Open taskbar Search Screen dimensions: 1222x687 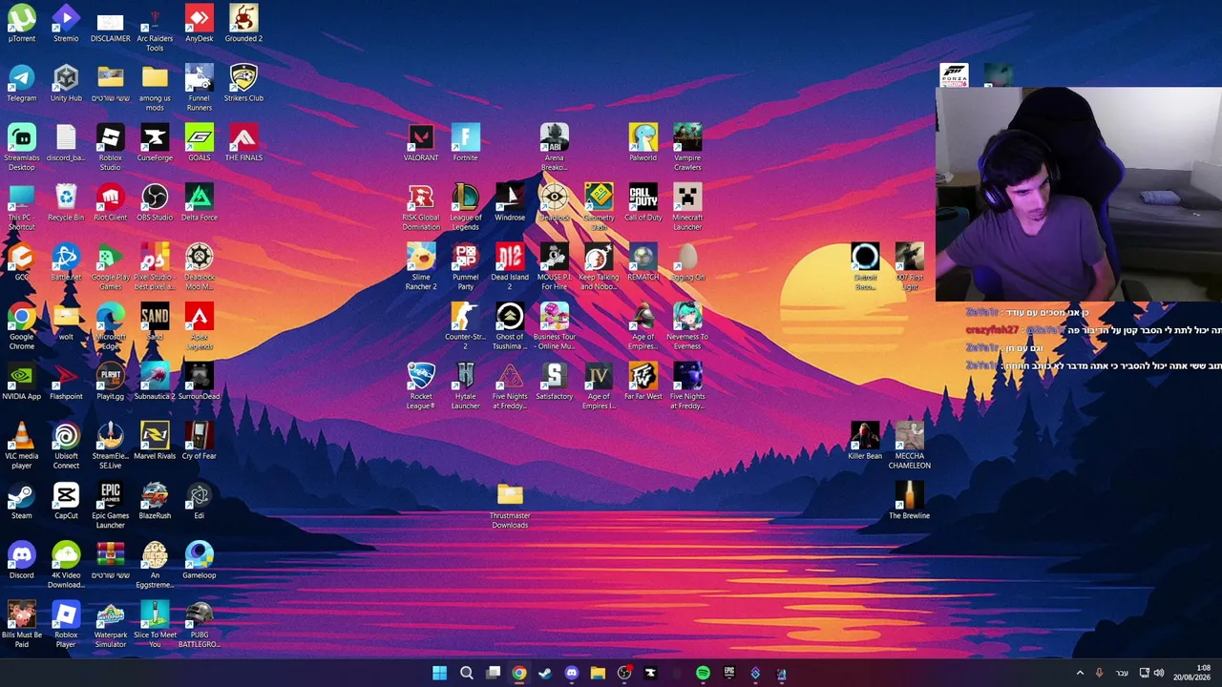click(466, 674)
